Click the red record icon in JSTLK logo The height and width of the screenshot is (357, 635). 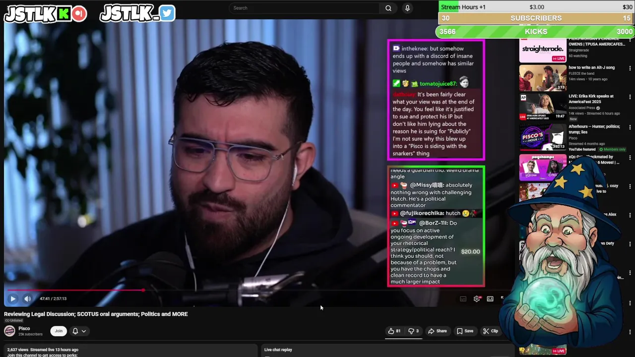(79, 13)
